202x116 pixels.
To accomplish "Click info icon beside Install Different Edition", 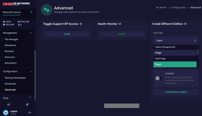I will [185, 24].
